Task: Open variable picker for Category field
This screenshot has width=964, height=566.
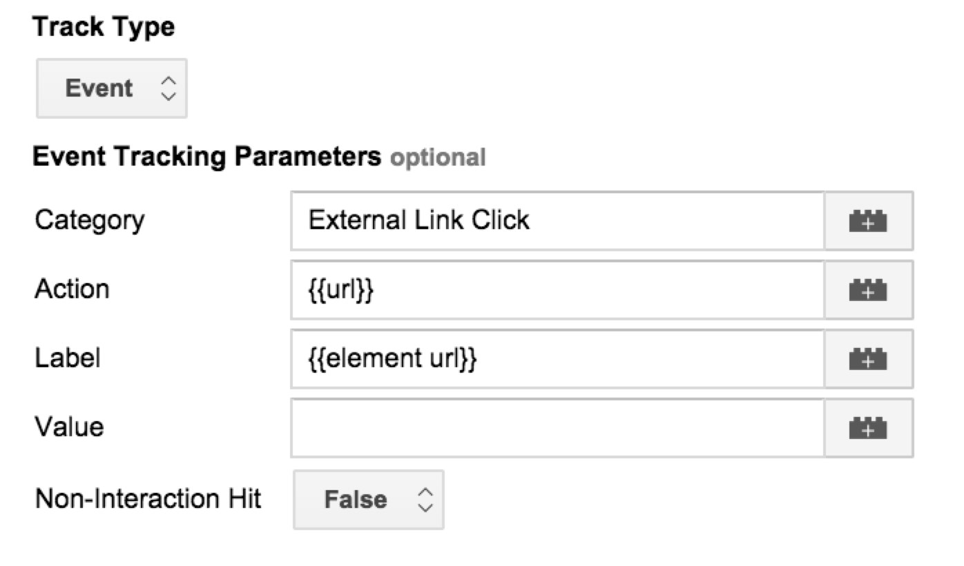Action: pyautogui.click(x=869, y=221)
